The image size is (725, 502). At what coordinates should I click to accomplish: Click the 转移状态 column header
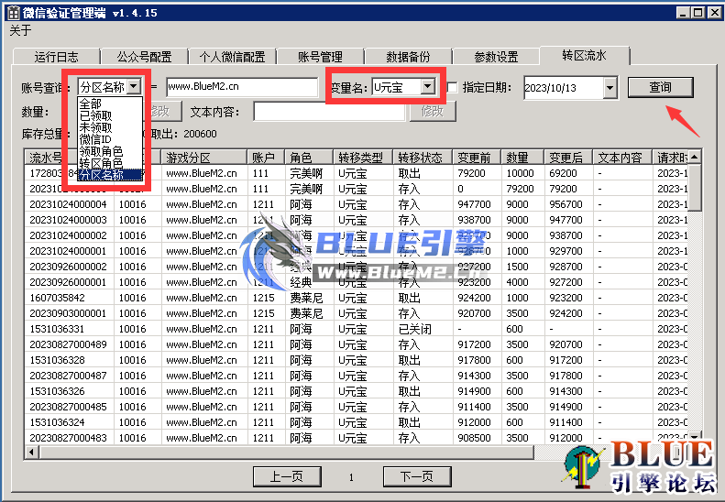[x=423, y=158]
